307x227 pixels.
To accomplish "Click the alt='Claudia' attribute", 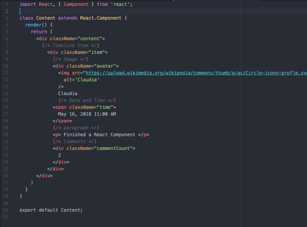I will (82, 80).
